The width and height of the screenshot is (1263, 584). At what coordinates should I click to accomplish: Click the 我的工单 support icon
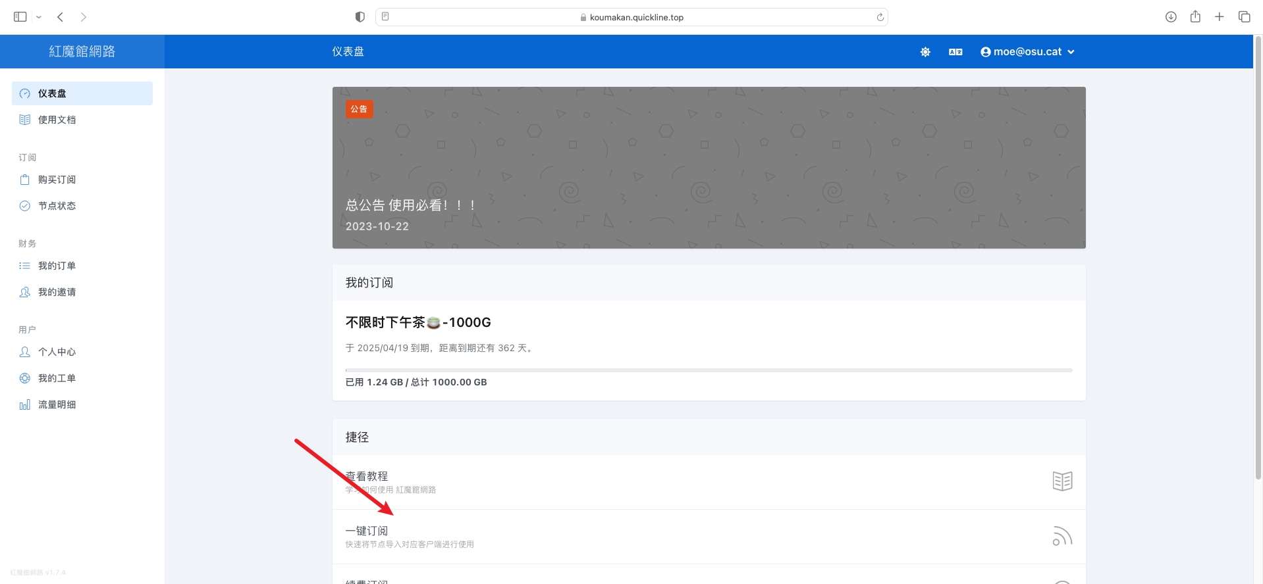click(x=25, y=378)
